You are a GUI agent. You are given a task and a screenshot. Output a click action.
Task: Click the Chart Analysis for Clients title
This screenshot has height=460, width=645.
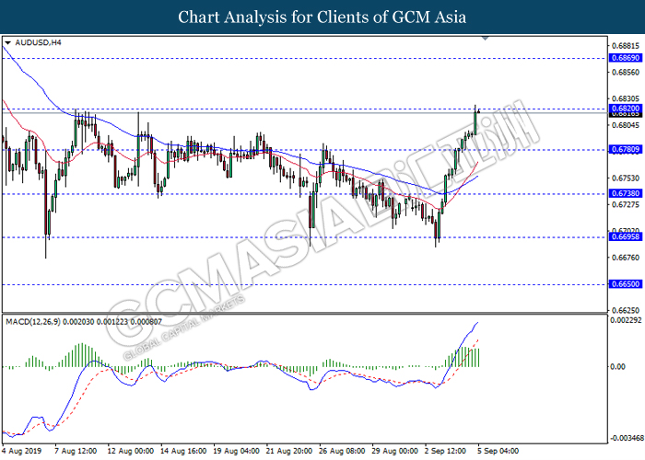[322, 17]
